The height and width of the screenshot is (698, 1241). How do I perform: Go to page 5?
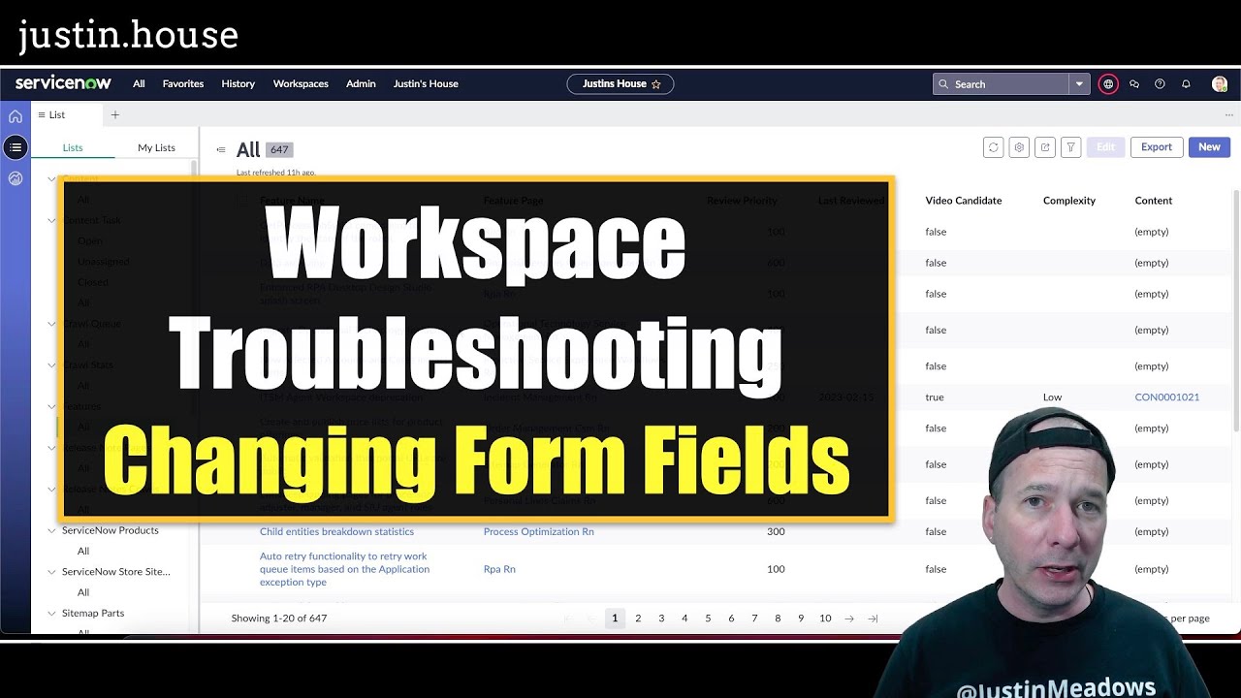pos(708,619)
